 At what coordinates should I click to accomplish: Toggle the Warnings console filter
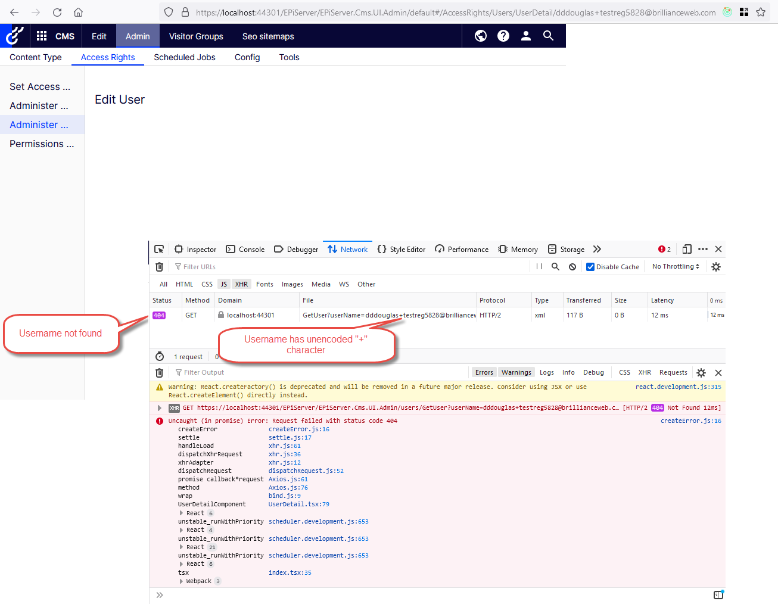516,372
